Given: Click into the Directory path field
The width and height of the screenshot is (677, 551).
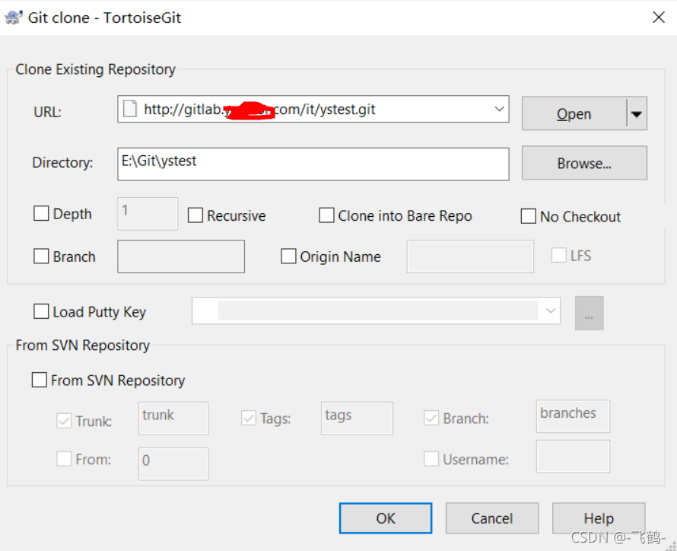Looking at the screenshot, I should 313,164.
